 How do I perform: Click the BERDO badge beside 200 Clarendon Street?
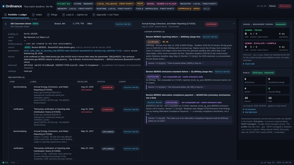coord(35,24)
